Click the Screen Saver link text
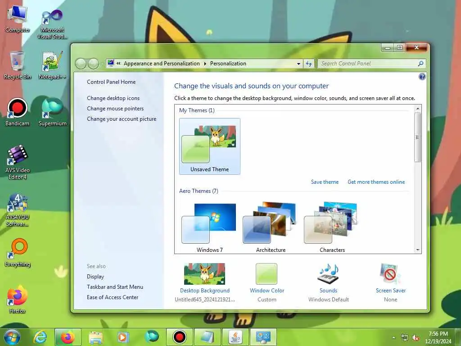Screen dimensions: 461x346 (x=390, y=291)
